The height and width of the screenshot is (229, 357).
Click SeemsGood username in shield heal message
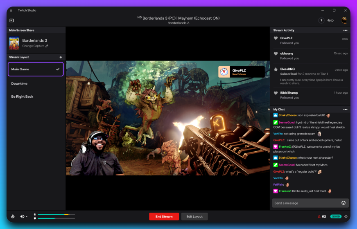point(287,122)
